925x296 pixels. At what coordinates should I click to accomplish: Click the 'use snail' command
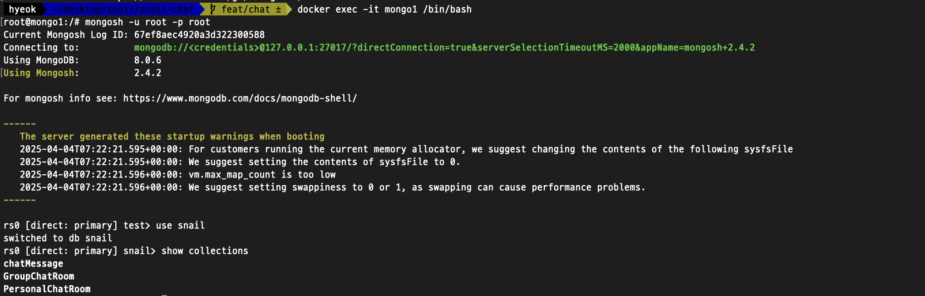coord(180,226)
